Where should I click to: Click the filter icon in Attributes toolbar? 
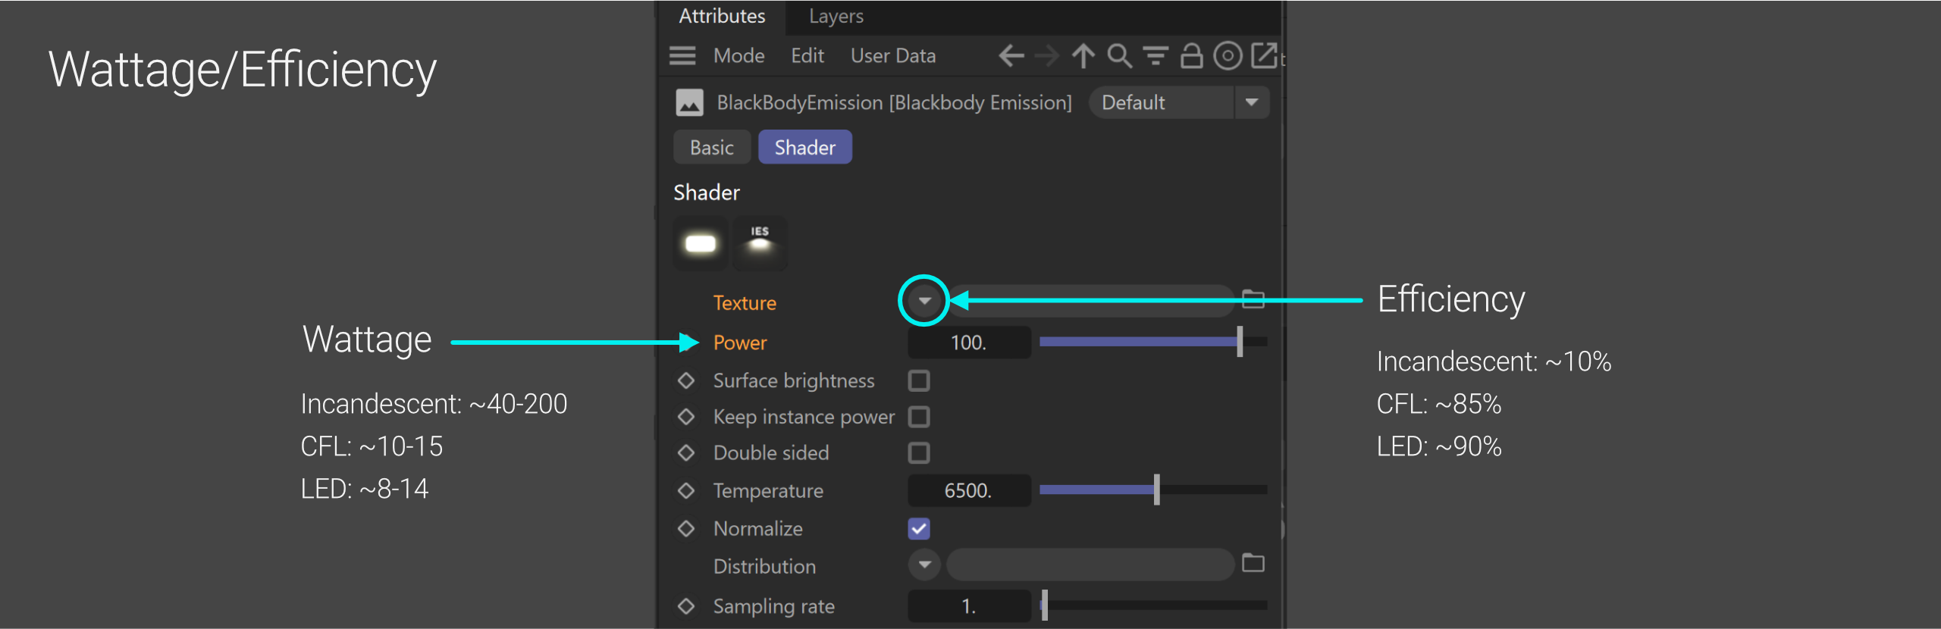coord(1155,56)
